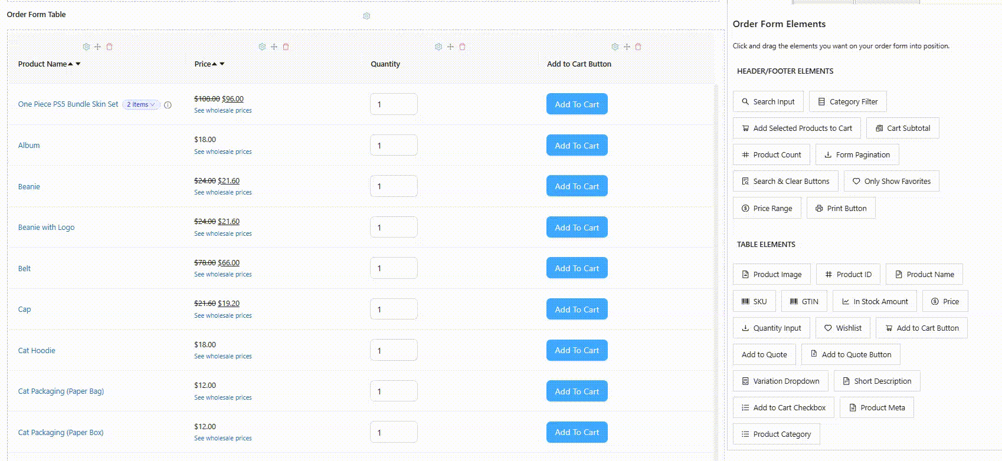The height and width of the screenshot is (461, 1002).
Task: Select the Add to Quote element
Action: tap(764, 354)
